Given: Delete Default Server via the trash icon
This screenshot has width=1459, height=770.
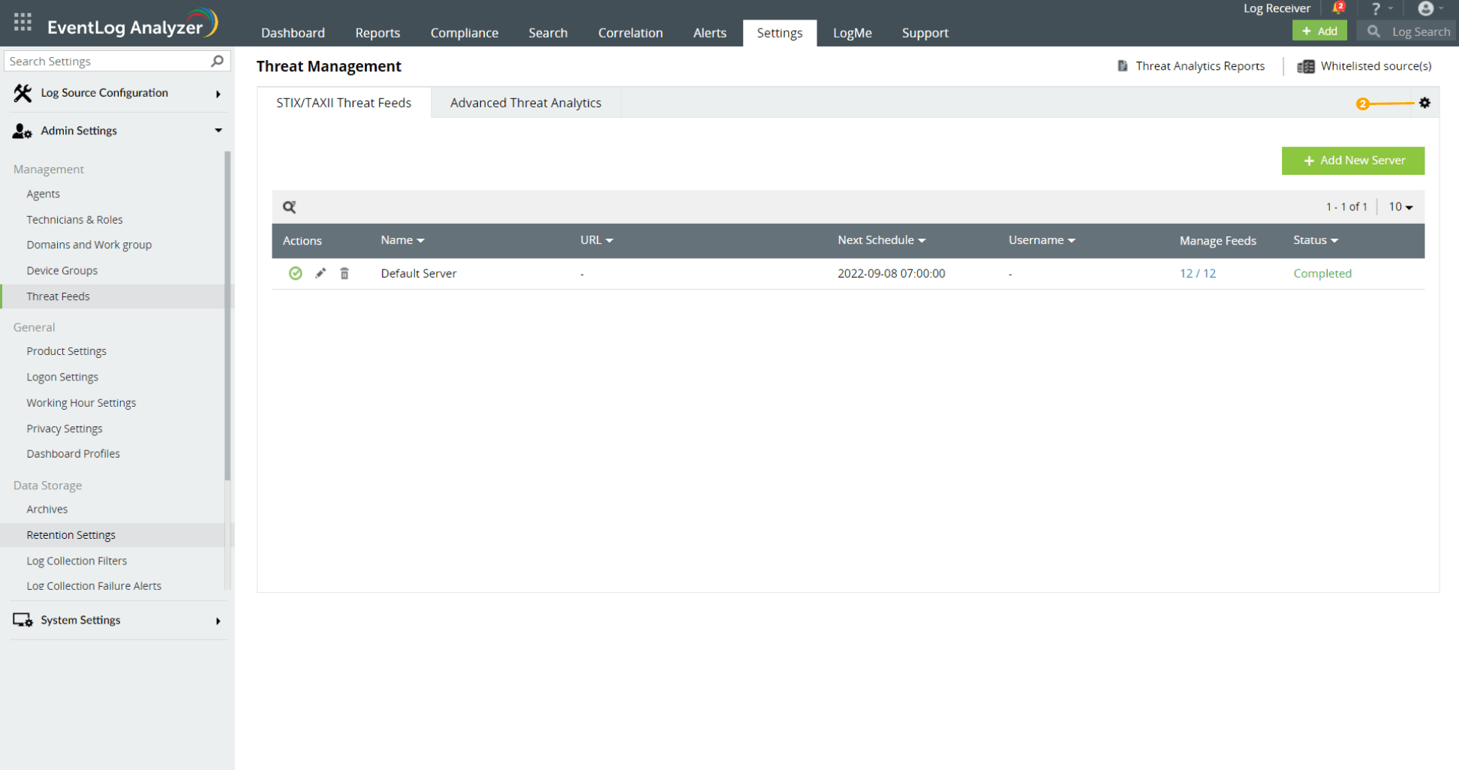Looking at the screenshot, I should coord(344,273).
